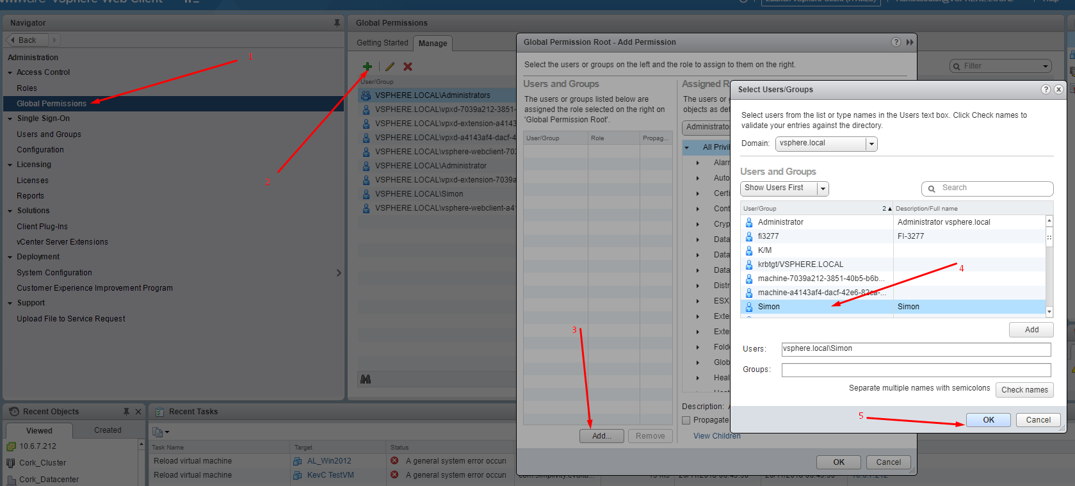Pin the Recent Objects panel
This screenshot has width=1075, height=486.
click(x=126, y=412)
